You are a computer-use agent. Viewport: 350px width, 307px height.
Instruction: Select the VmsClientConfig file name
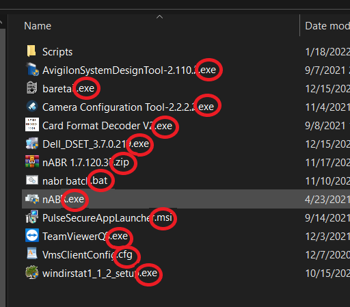pos(87,255)
